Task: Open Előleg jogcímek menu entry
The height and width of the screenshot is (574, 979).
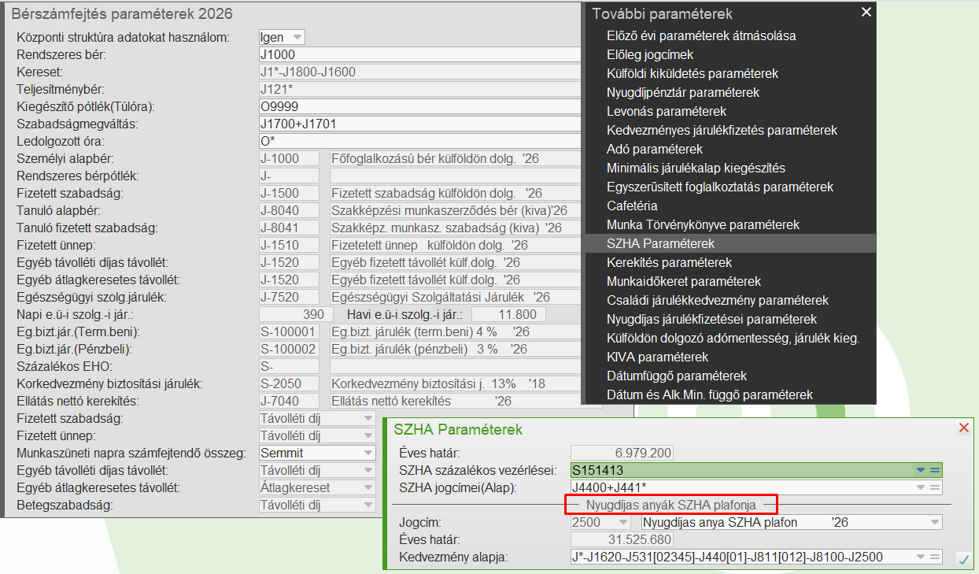Action: coord(650,54)
